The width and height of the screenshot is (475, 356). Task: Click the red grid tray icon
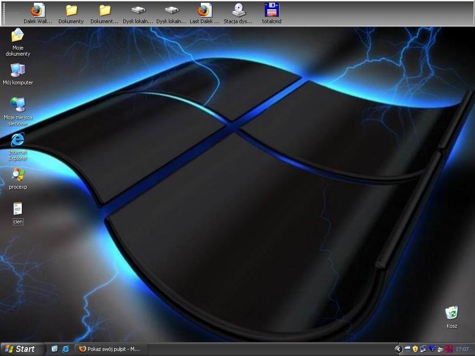click(x=449, y=349)
